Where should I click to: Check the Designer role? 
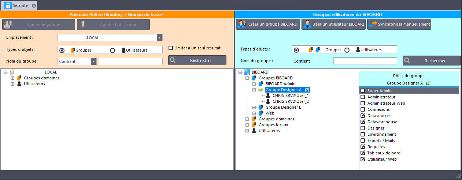coord(363,128)
